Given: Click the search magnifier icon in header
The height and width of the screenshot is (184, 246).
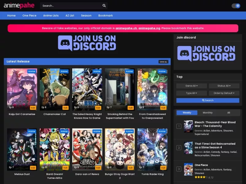Looking at the screenshot, I should point(104,6).
